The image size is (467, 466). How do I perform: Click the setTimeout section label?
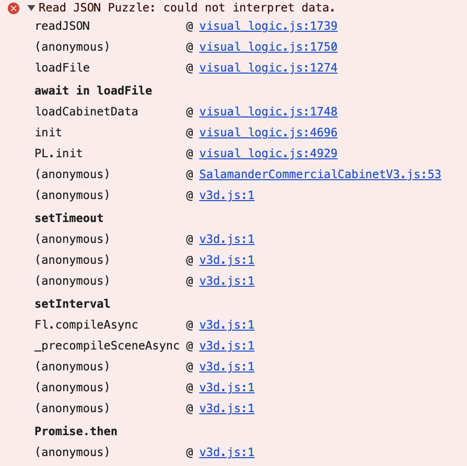(68, 218)
